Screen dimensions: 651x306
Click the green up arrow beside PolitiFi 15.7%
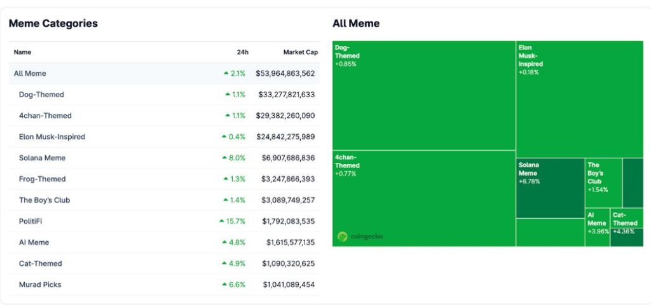[x=222, y=221]
